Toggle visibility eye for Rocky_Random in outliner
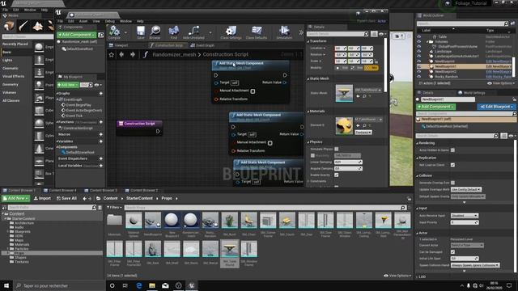Viewport: 518px width, 291px height. (x=419, y=77)
